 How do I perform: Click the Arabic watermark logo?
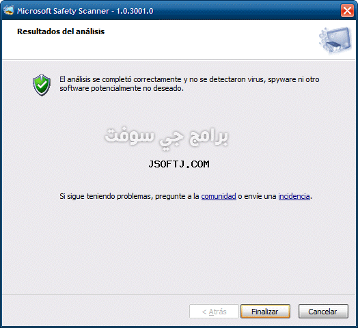tap(167, 138)
